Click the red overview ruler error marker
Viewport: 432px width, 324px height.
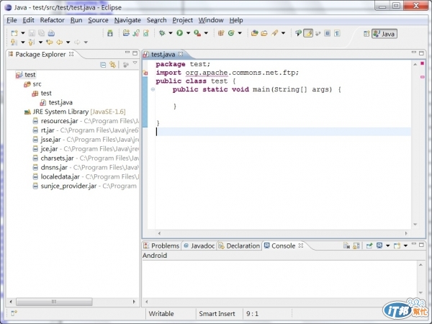pyautogui.click(x=422, y=63)
